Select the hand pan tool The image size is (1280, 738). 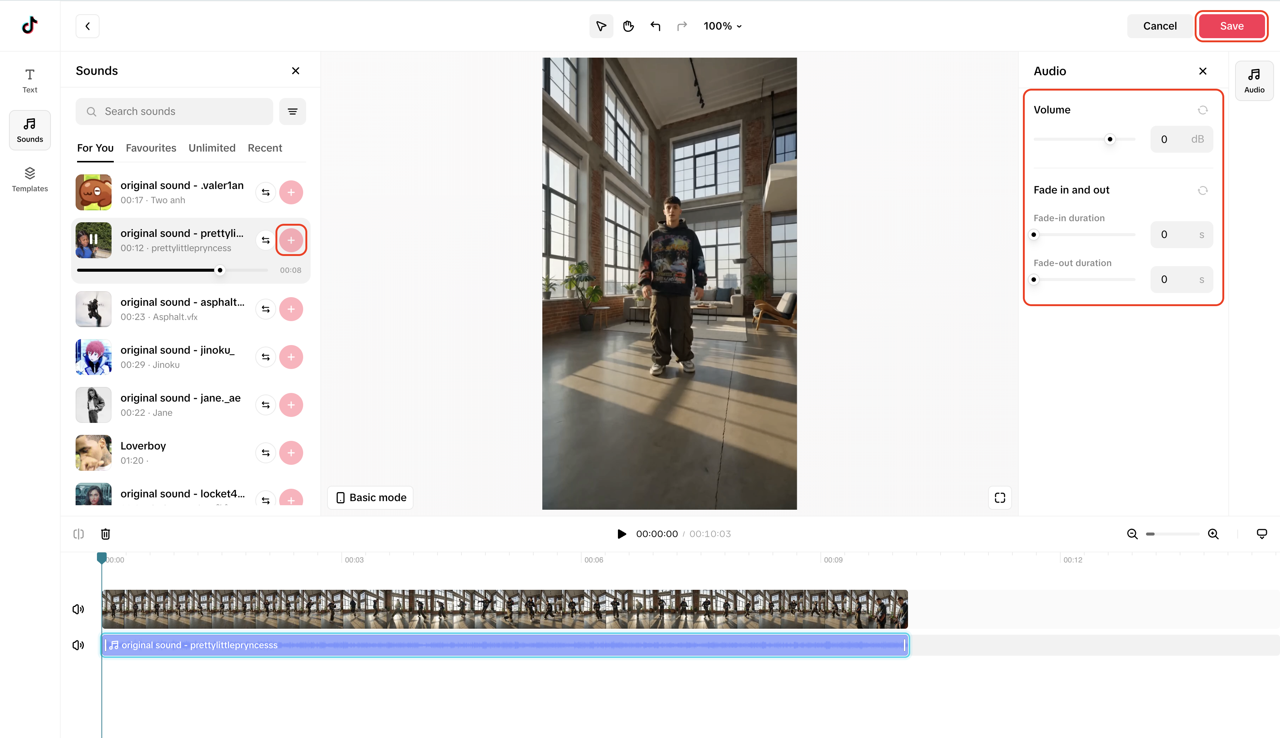[x=628, y=26]
